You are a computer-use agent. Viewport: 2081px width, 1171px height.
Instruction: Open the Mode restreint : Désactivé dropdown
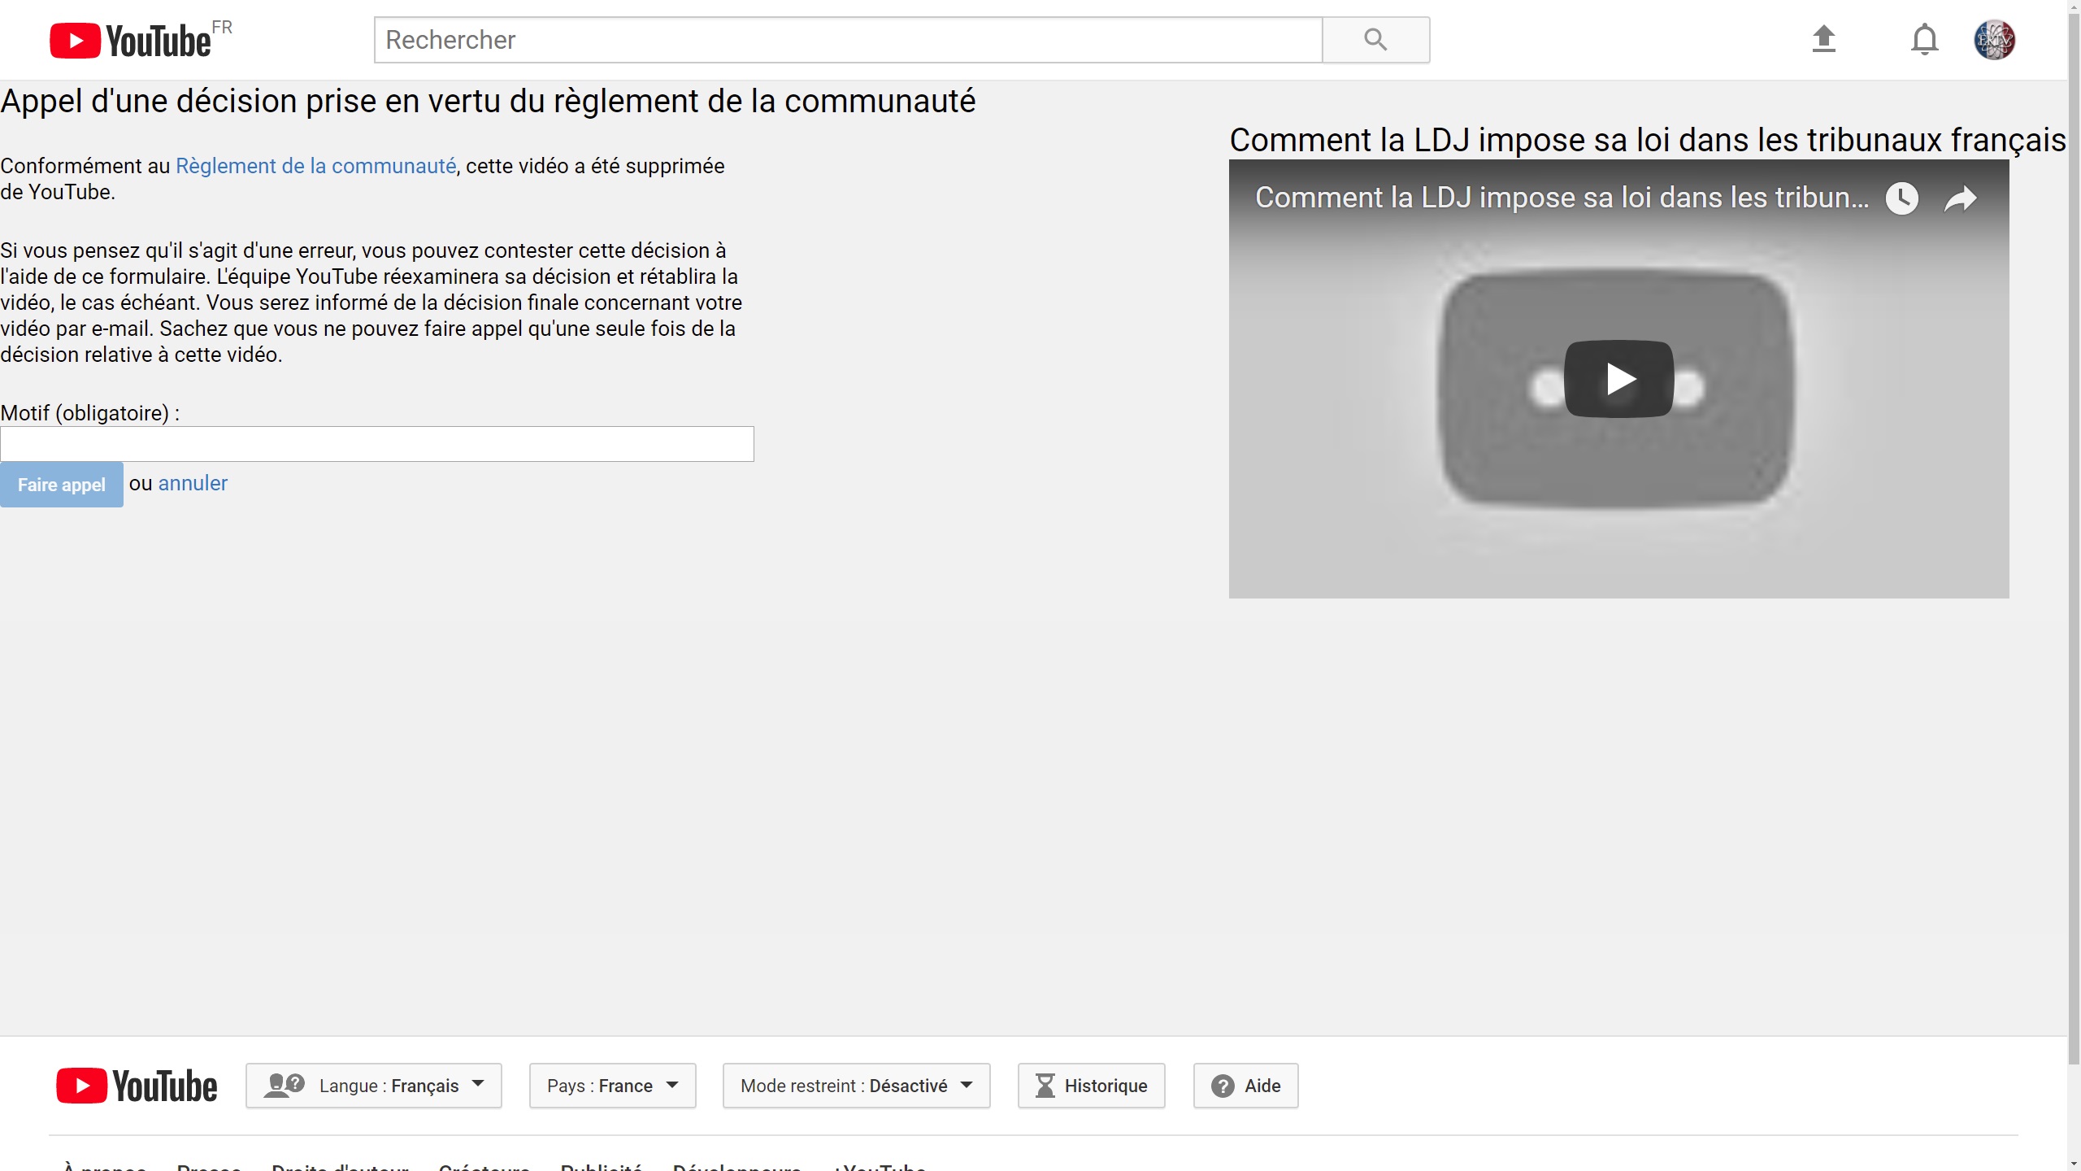pos(856,1086)
